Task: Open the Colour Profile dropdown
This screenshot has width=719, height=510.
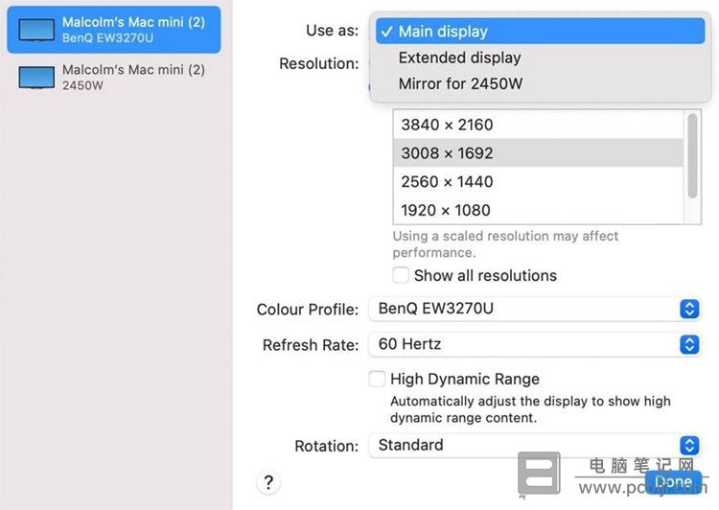Action: point(535,309)
